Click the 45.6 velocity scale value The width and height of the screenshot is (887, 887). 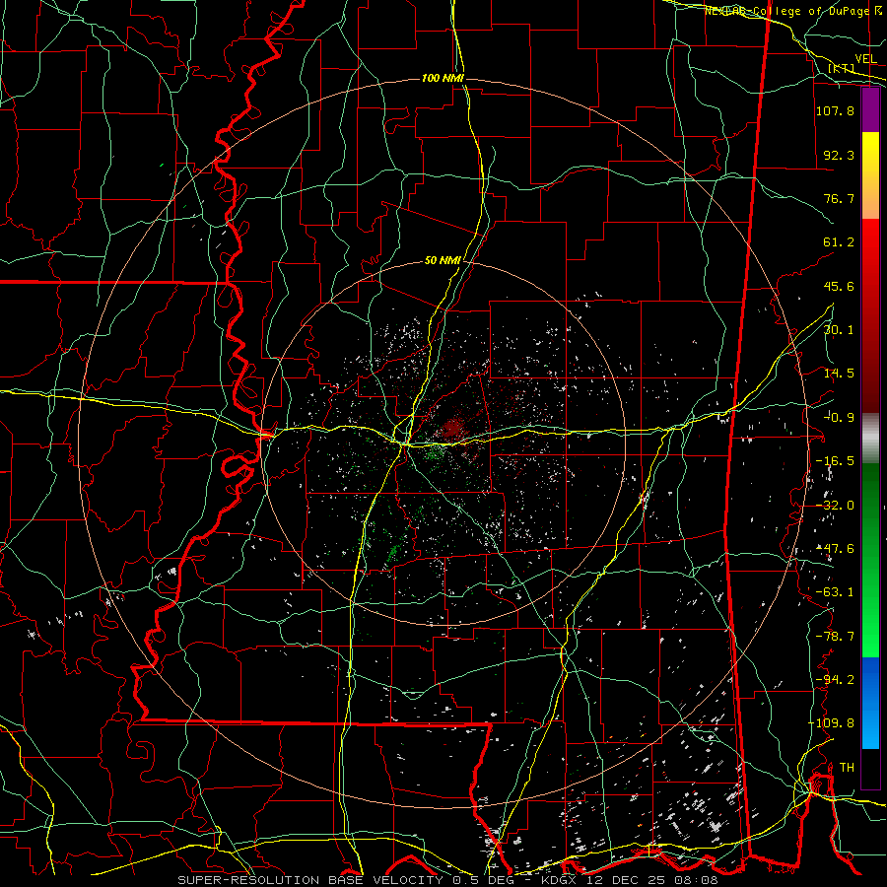[839, 286]
